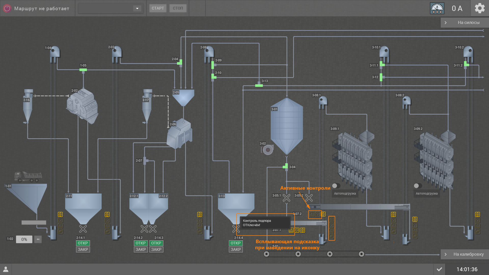Click the route power status icon

click(7, 8)
